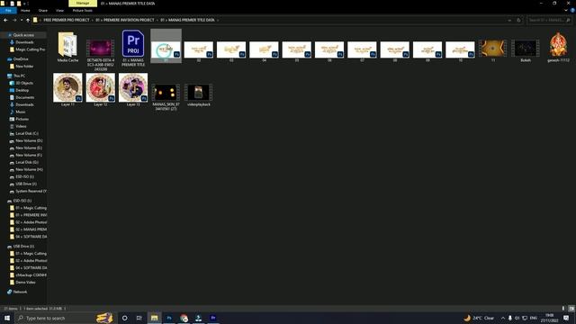Screen dimensions: 576x324
Task: Select the Layer 12 portrait file
Action: tap(100, 90)
